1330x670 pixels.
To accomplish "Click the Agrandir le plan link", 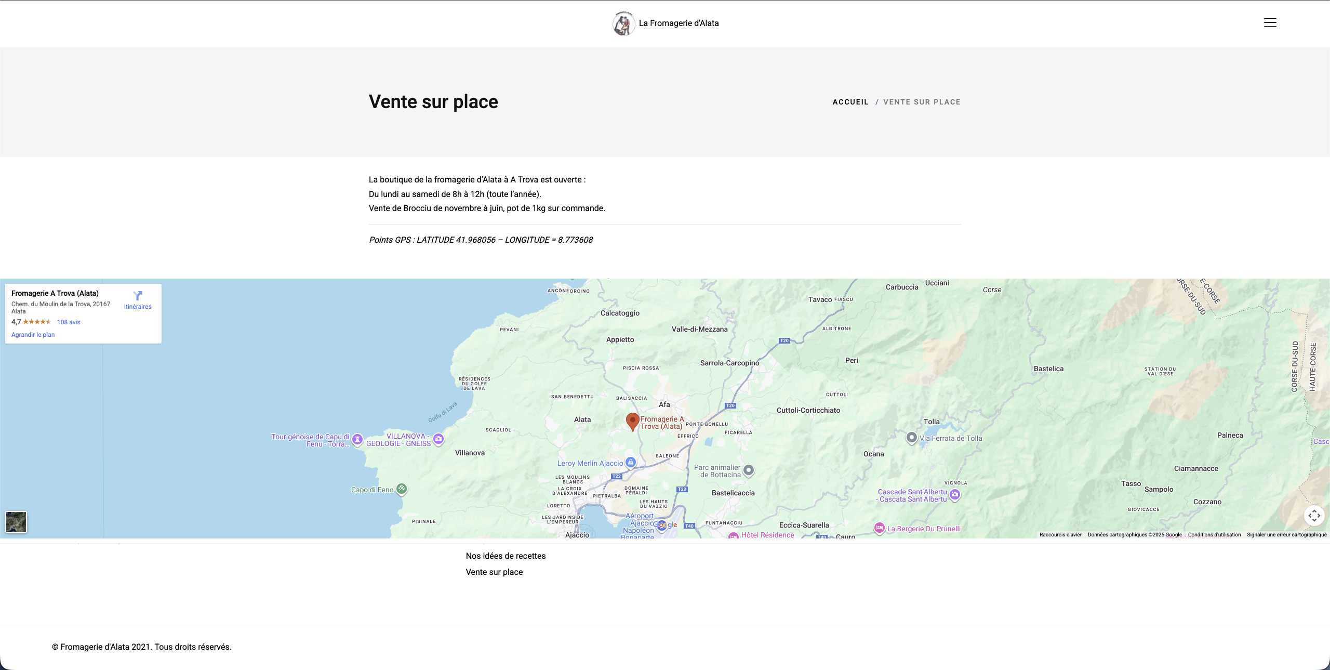I will pyautogui.click(x=33, y=334).
